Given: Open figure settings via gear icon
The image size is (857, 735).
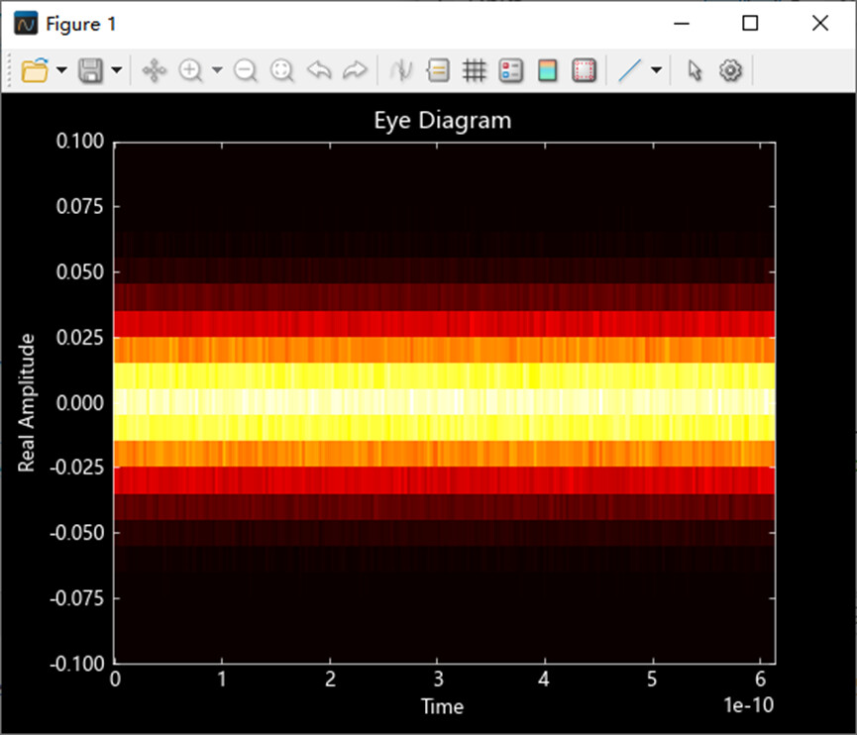Looking at the screenshot, I should 731,70.
